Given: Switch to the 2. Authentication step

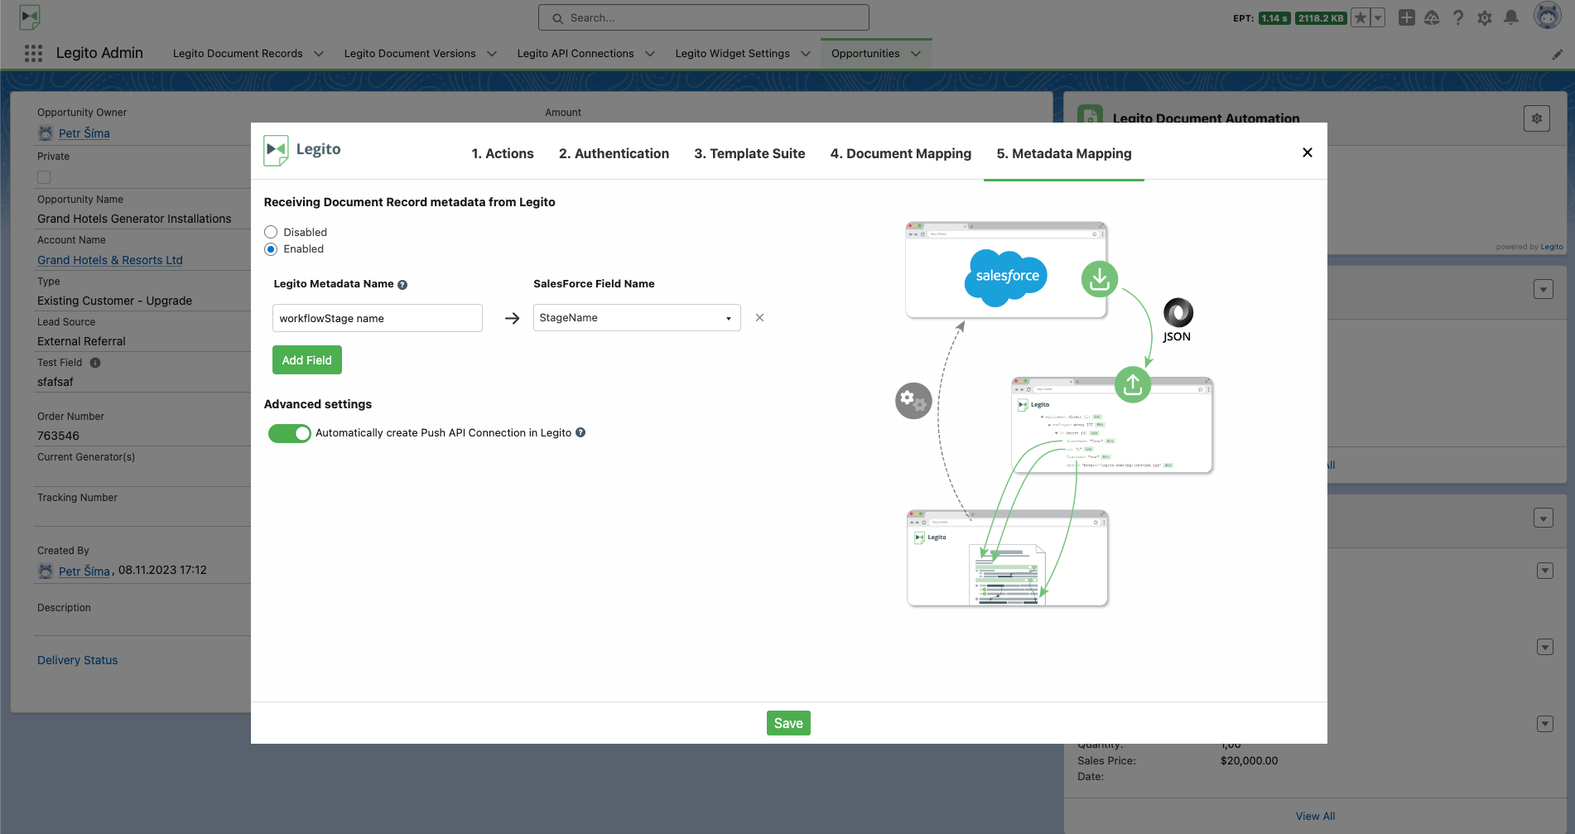Looking at the screenshot, I should (x=614, y=153).
